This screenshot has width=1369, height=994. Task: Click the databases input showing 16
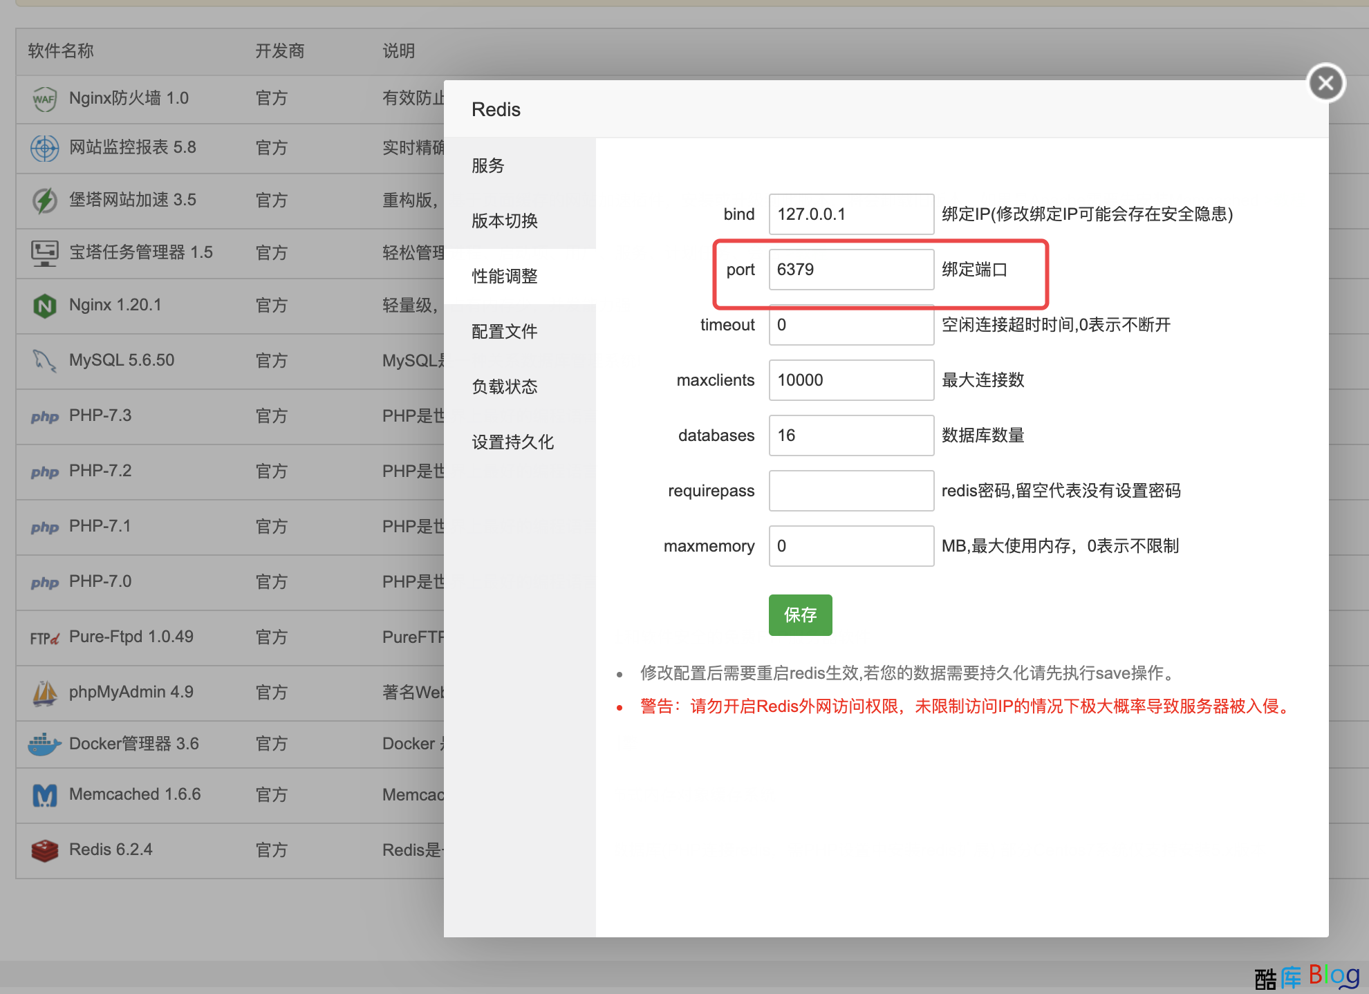pos(851,435)
